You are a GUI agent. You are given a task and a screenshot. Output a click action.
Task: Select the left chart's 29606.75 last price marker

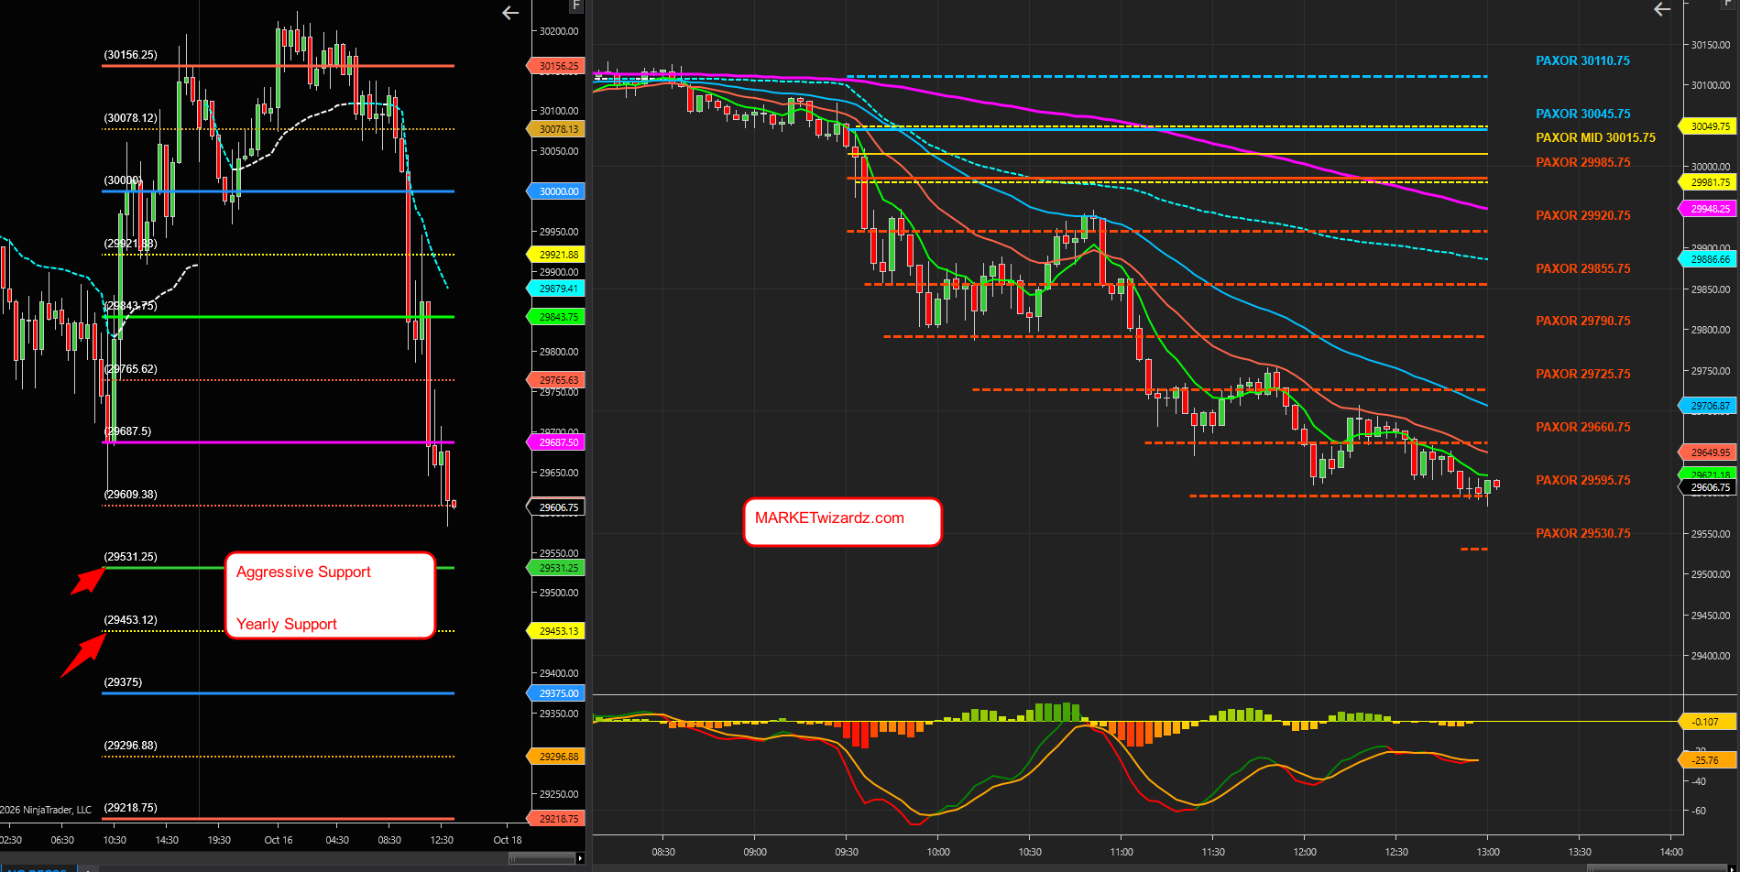coord(556,507)
